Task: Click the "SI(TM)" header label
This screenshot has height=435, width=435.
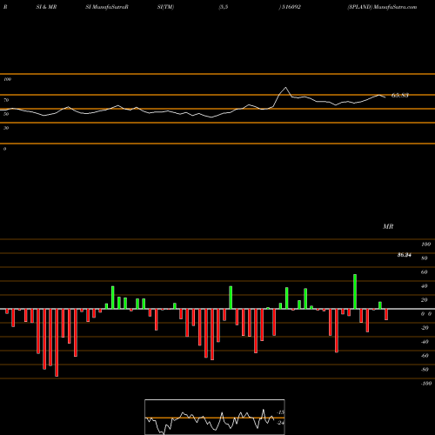Action: click(165, 7)
